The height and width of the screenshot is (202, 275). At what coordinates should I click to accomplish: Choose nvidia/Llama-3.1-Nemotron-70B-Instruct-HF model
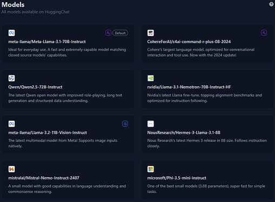189,87
